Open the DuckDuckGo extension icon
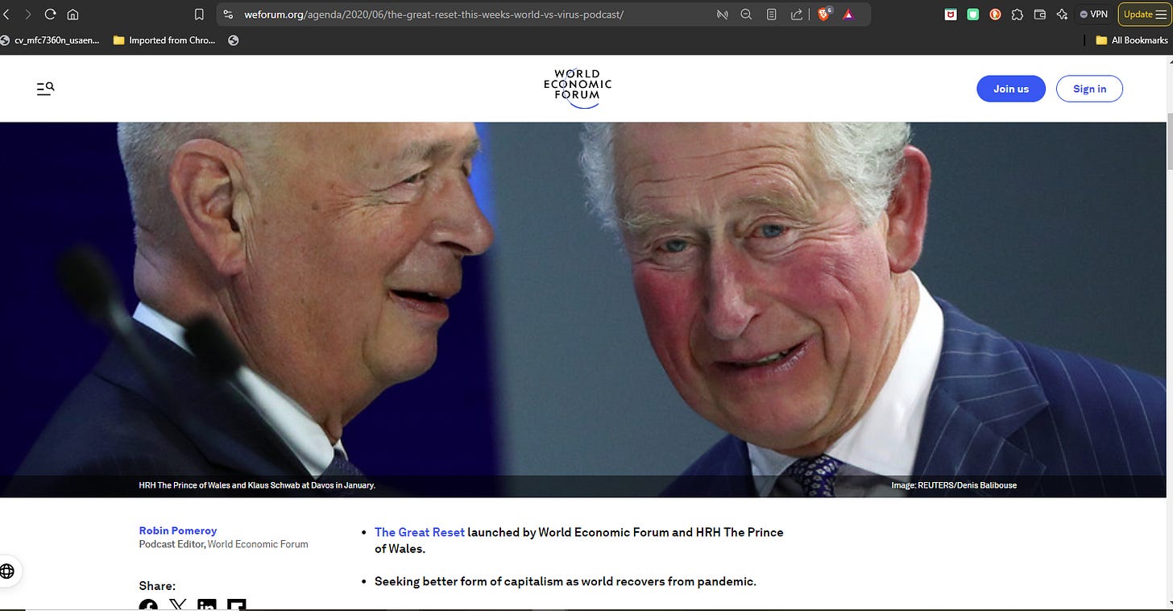The width and height of the screenshot is (1173, 611). [995, 14]
